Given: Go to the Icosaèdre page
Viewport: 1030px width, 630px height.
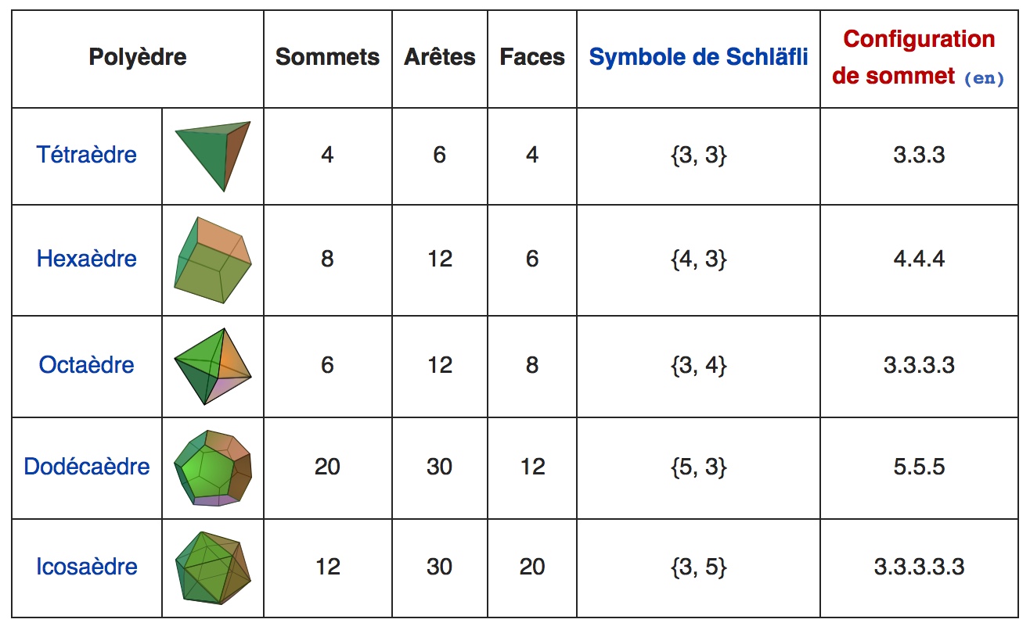Looking at the screenshot, I should (x=86, y=567).
